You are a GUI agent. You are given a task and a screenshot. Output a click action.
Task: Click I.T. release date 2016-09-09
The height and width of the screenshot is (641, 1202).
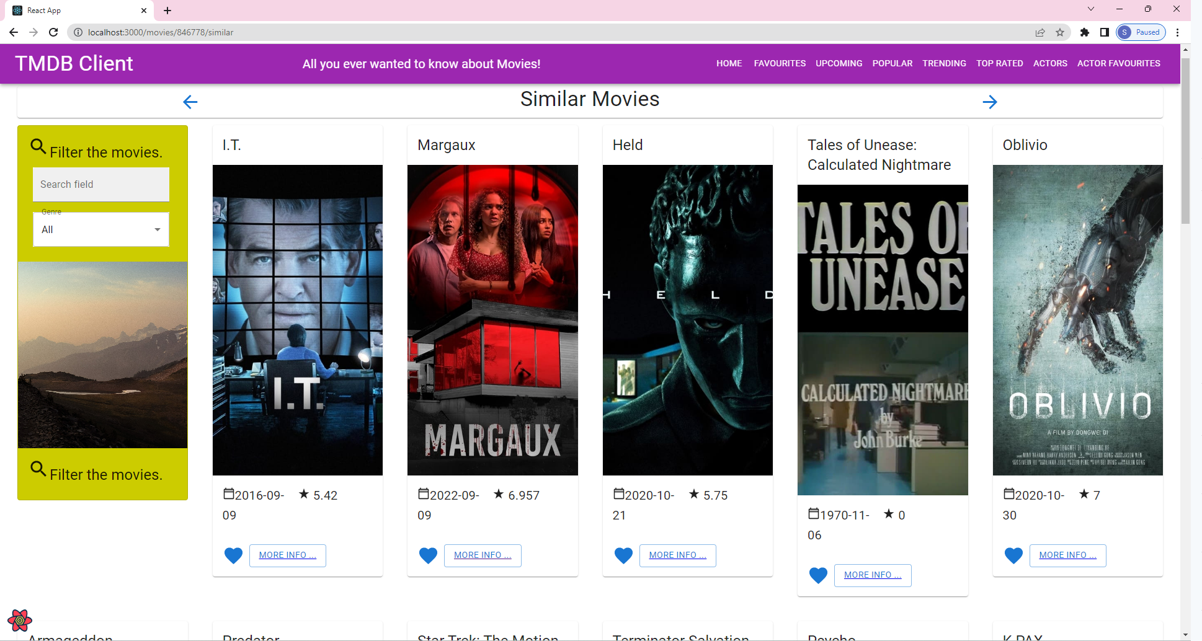[x=254, y=505]
